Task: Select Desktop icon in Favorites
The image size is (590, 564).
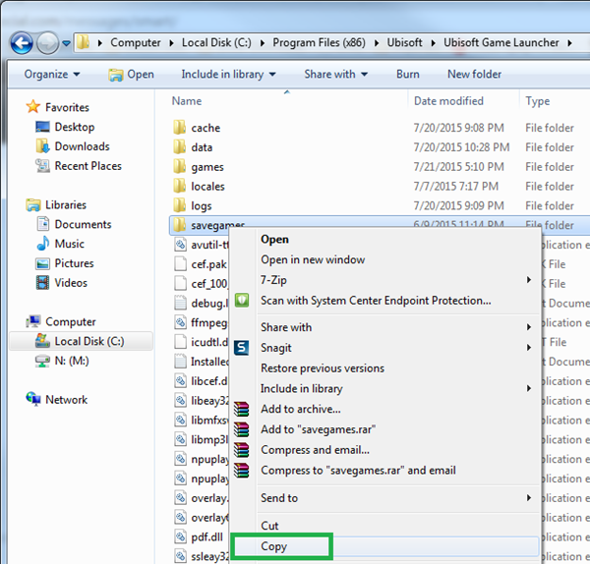Action: click(x=42, y=127)
